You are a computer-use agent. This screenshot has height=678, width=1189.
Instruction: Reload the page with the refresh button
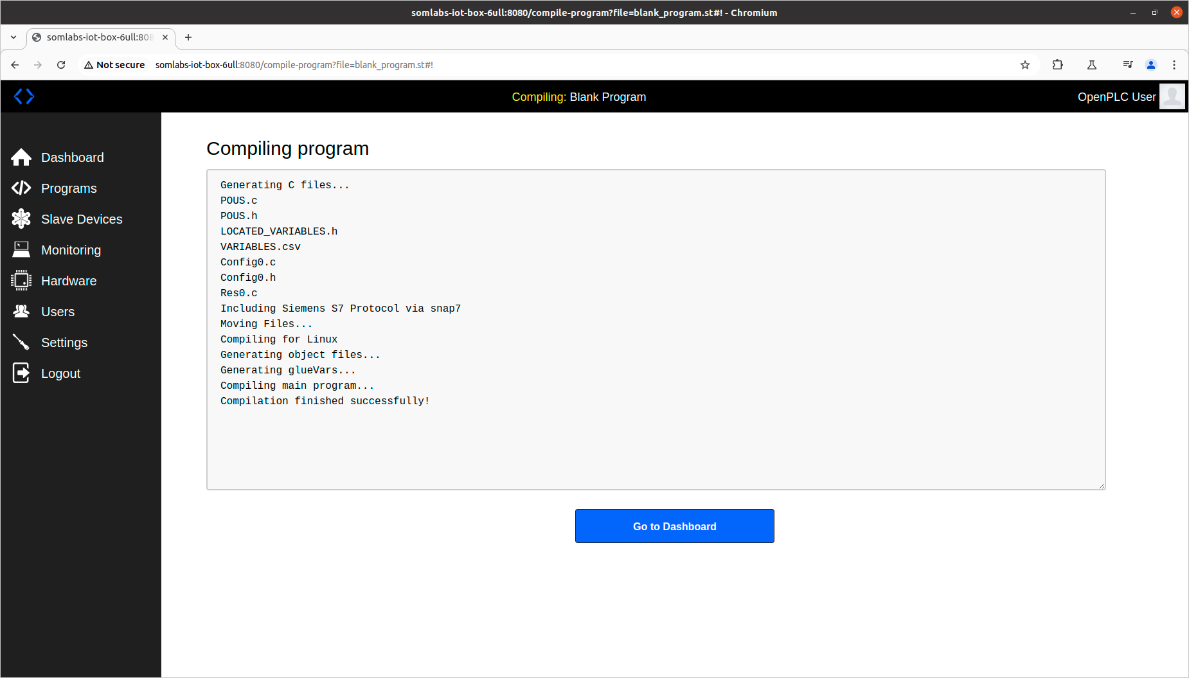click(x=61, y=65)
